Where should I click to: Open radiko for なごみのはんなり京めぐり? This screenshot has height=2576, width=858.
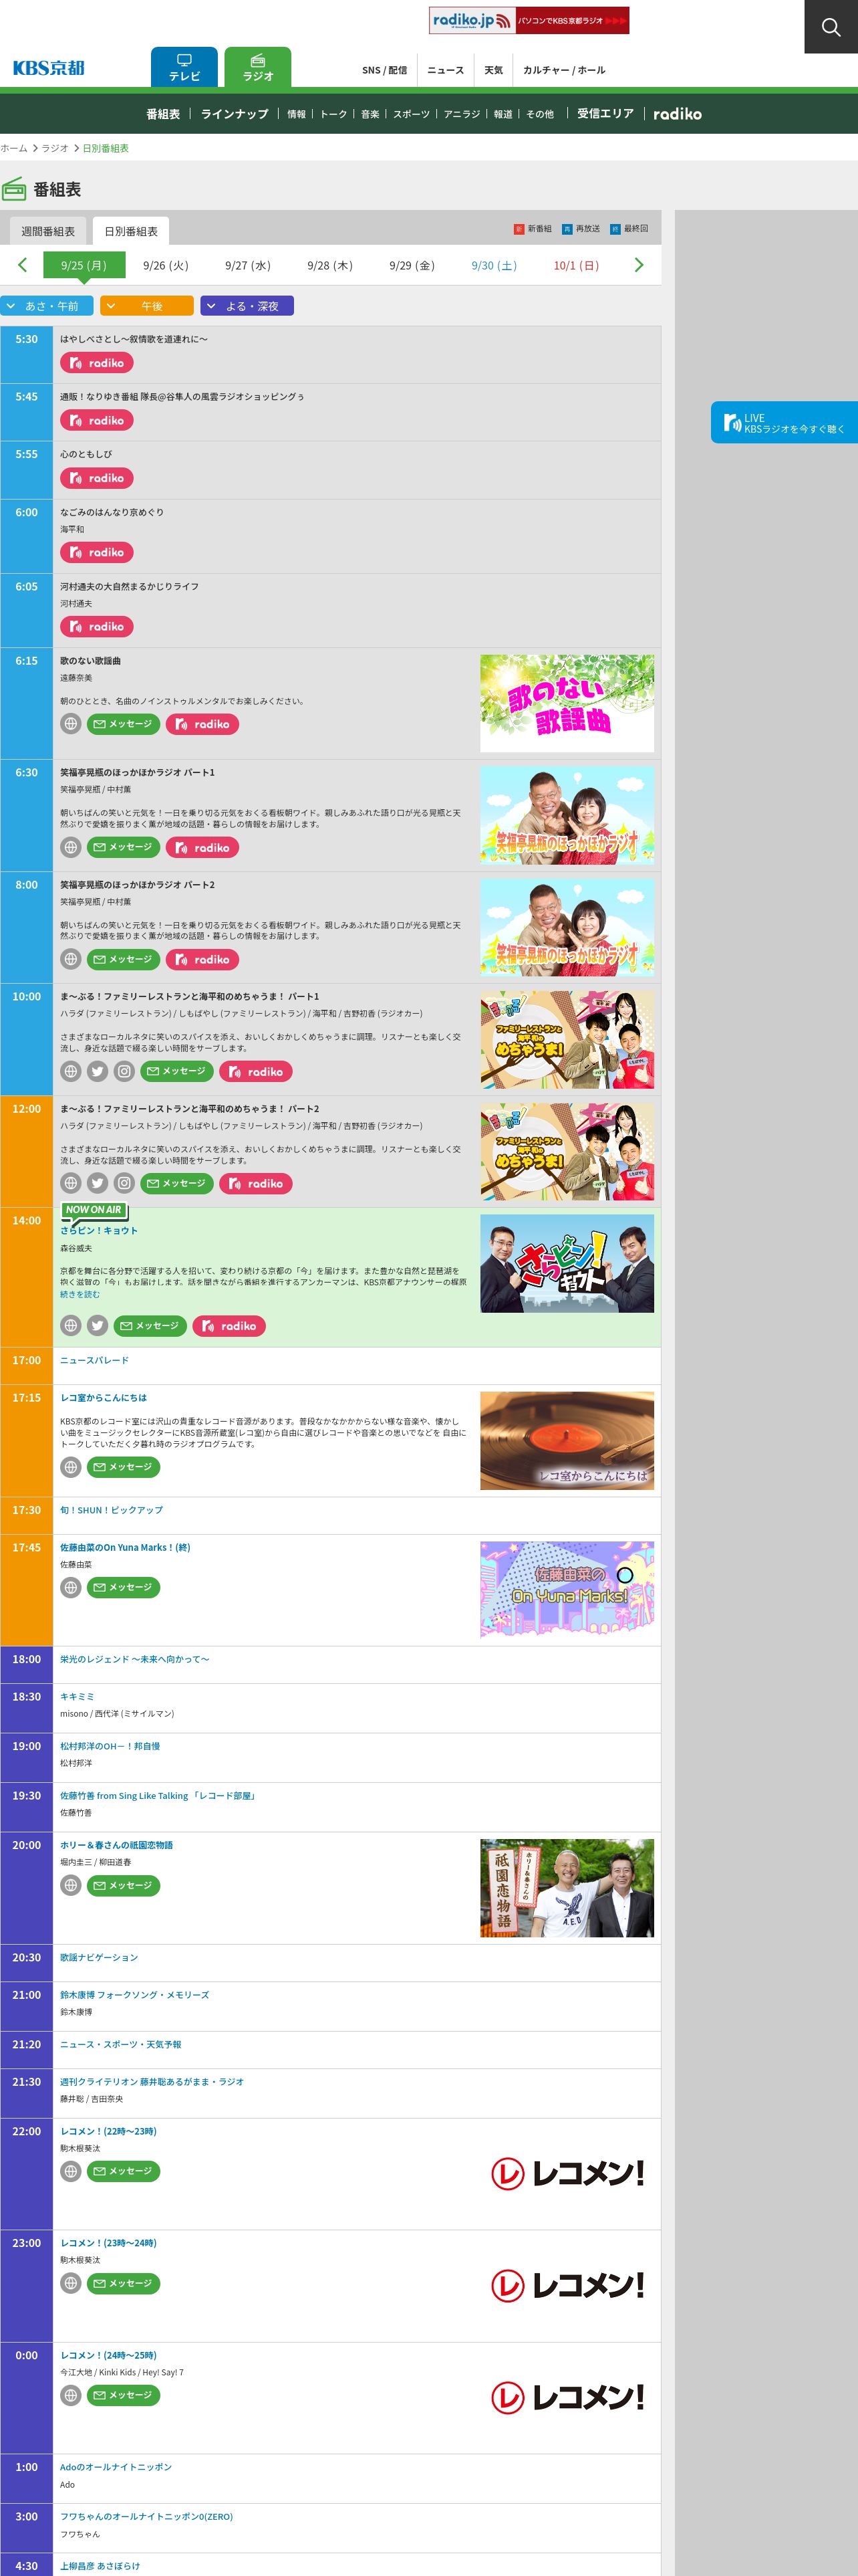97,552
